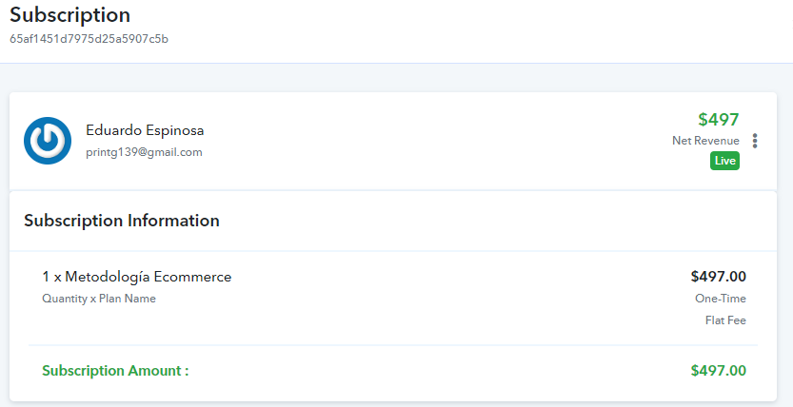The width and height of the screenshot is (793, 407).
Task: Click the green Live status badge
Action: point(724,161)
